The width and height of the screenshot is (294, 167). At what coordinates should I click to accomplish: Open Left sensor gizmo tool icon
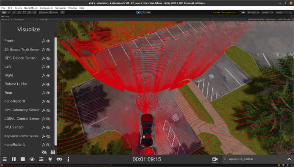pos(43,67)
